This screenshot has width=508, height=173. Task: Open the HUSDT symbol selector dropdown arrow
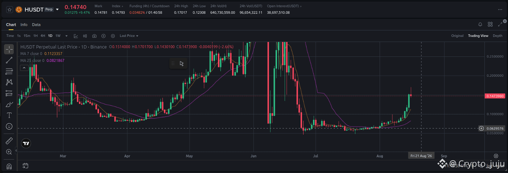click(57, 9)
